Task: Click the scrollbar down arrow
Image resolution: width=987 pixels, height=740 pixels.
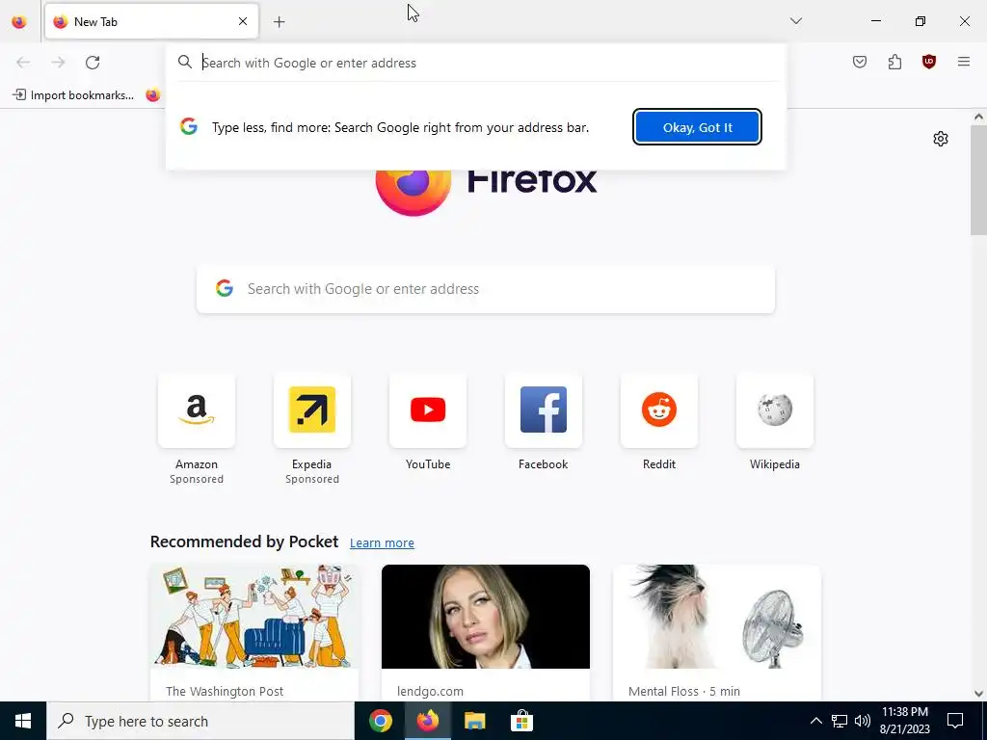Action: [x=978, y=694]
